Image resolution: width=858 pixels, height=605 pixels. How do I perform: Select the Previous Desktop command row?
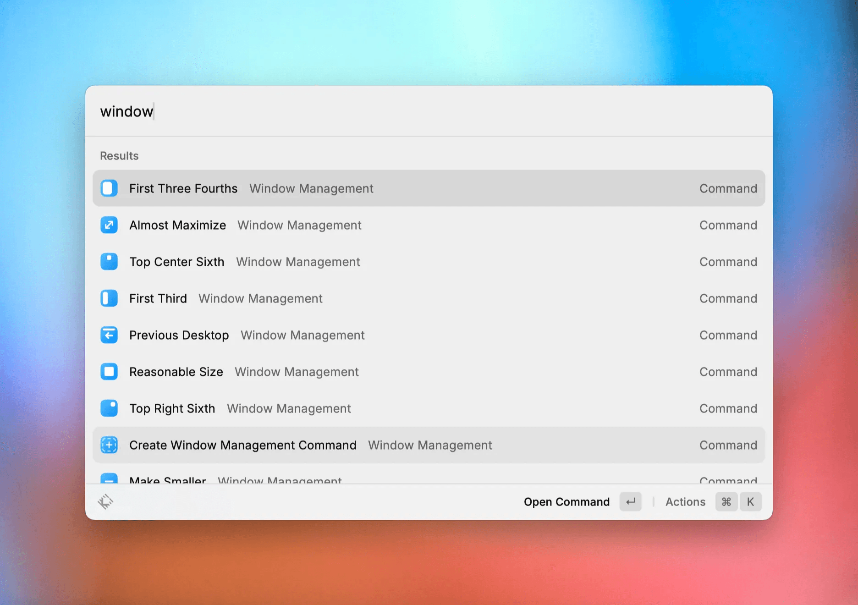point(429,335)
